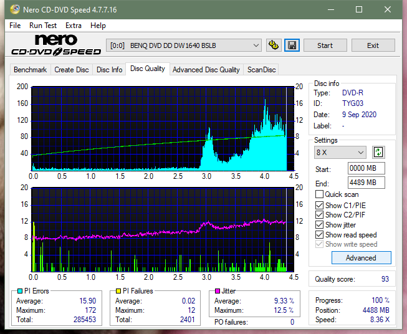Click PI Errors average 15.90
The image size is (407, 334).
[x=87, y=301]
